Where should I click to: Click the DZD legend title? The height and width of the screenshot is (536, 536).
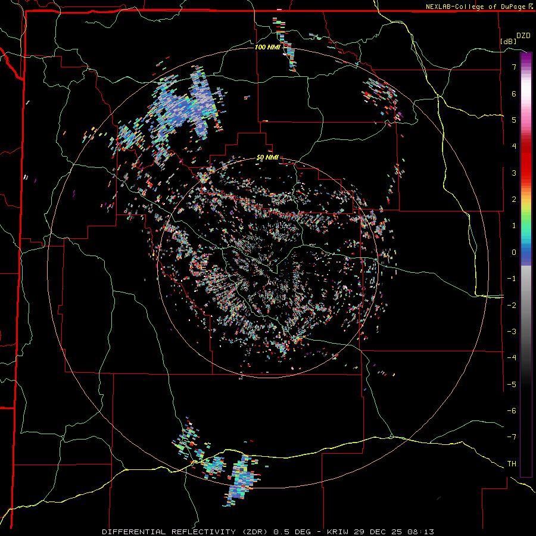click(x=523, y=36)
